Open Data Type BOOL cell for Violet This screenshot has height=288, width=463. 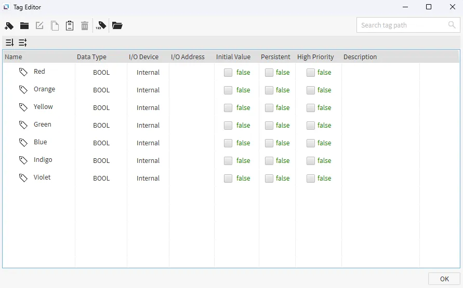101,179
